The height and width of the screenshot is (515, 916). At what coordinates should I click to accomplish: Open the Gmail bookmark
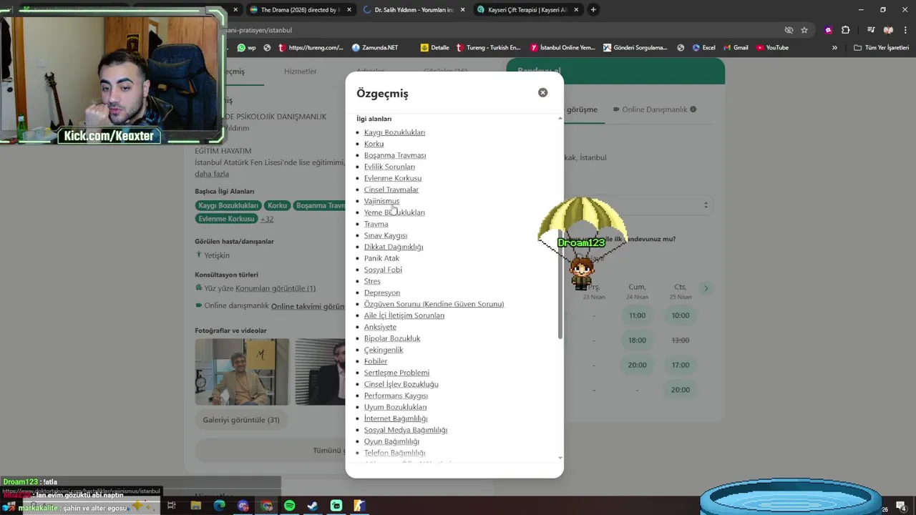pos(736,48)
